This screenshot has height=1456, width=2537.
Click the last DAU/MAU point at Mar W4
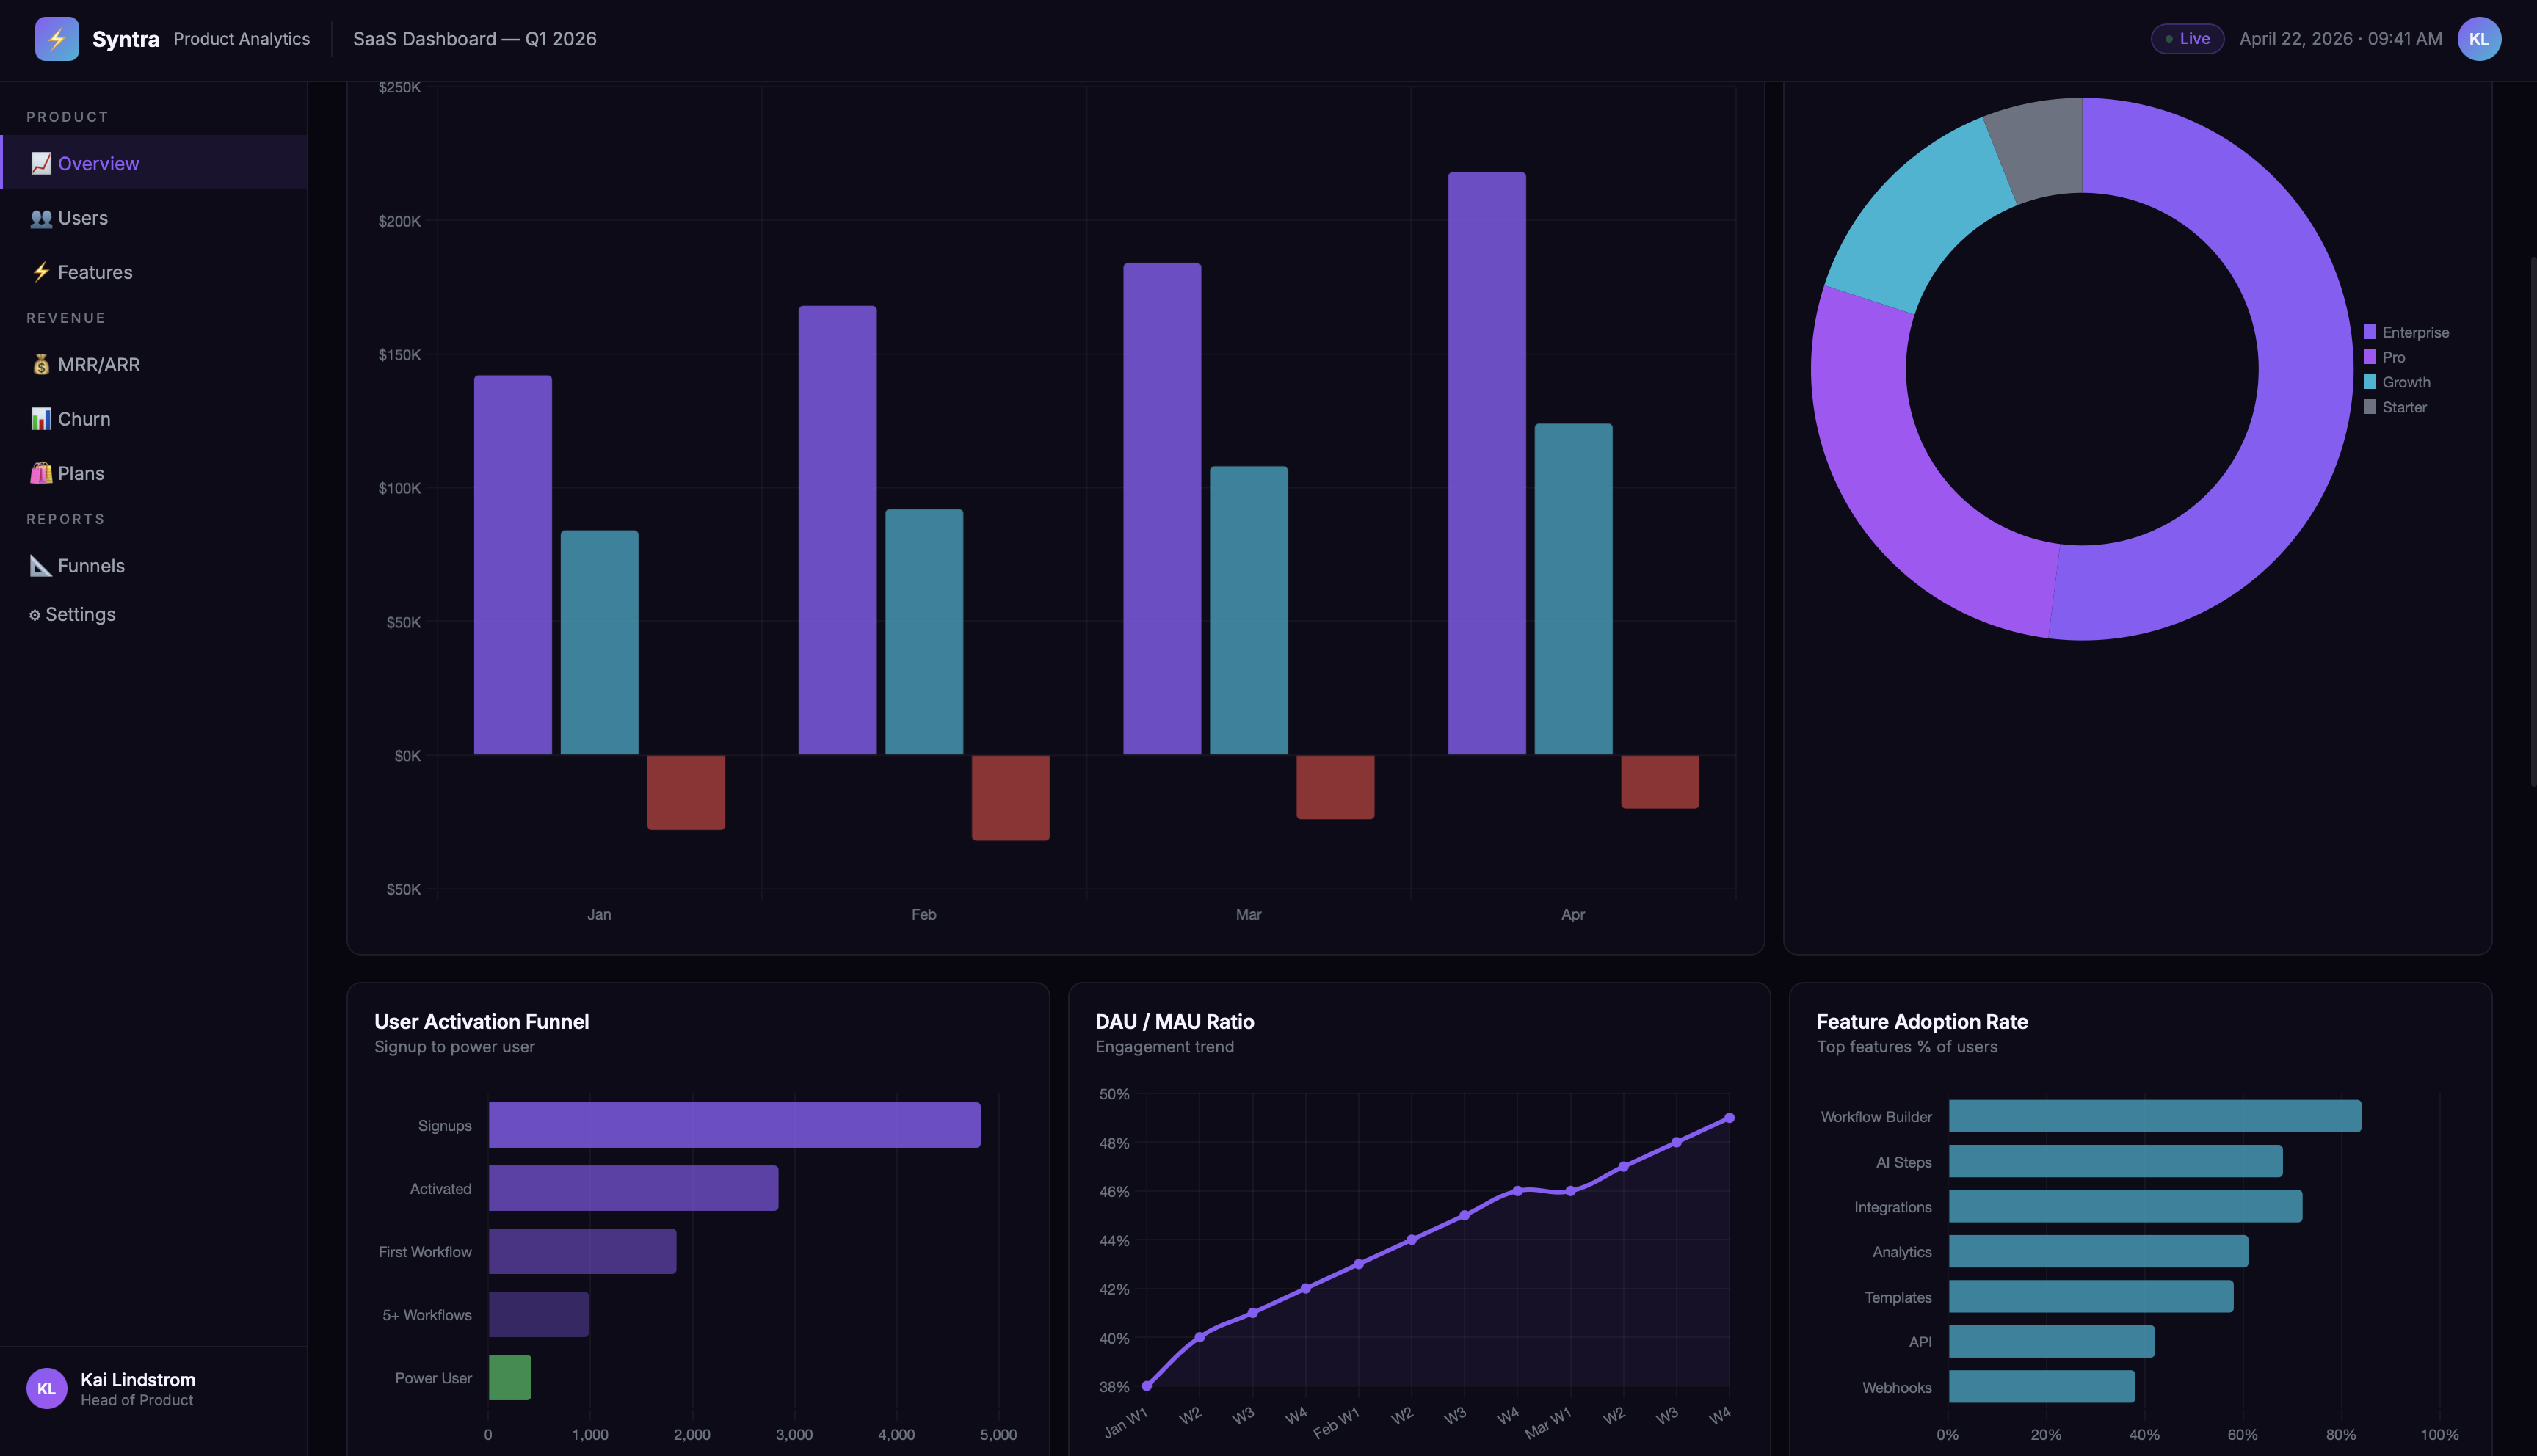point(1729,1118)
